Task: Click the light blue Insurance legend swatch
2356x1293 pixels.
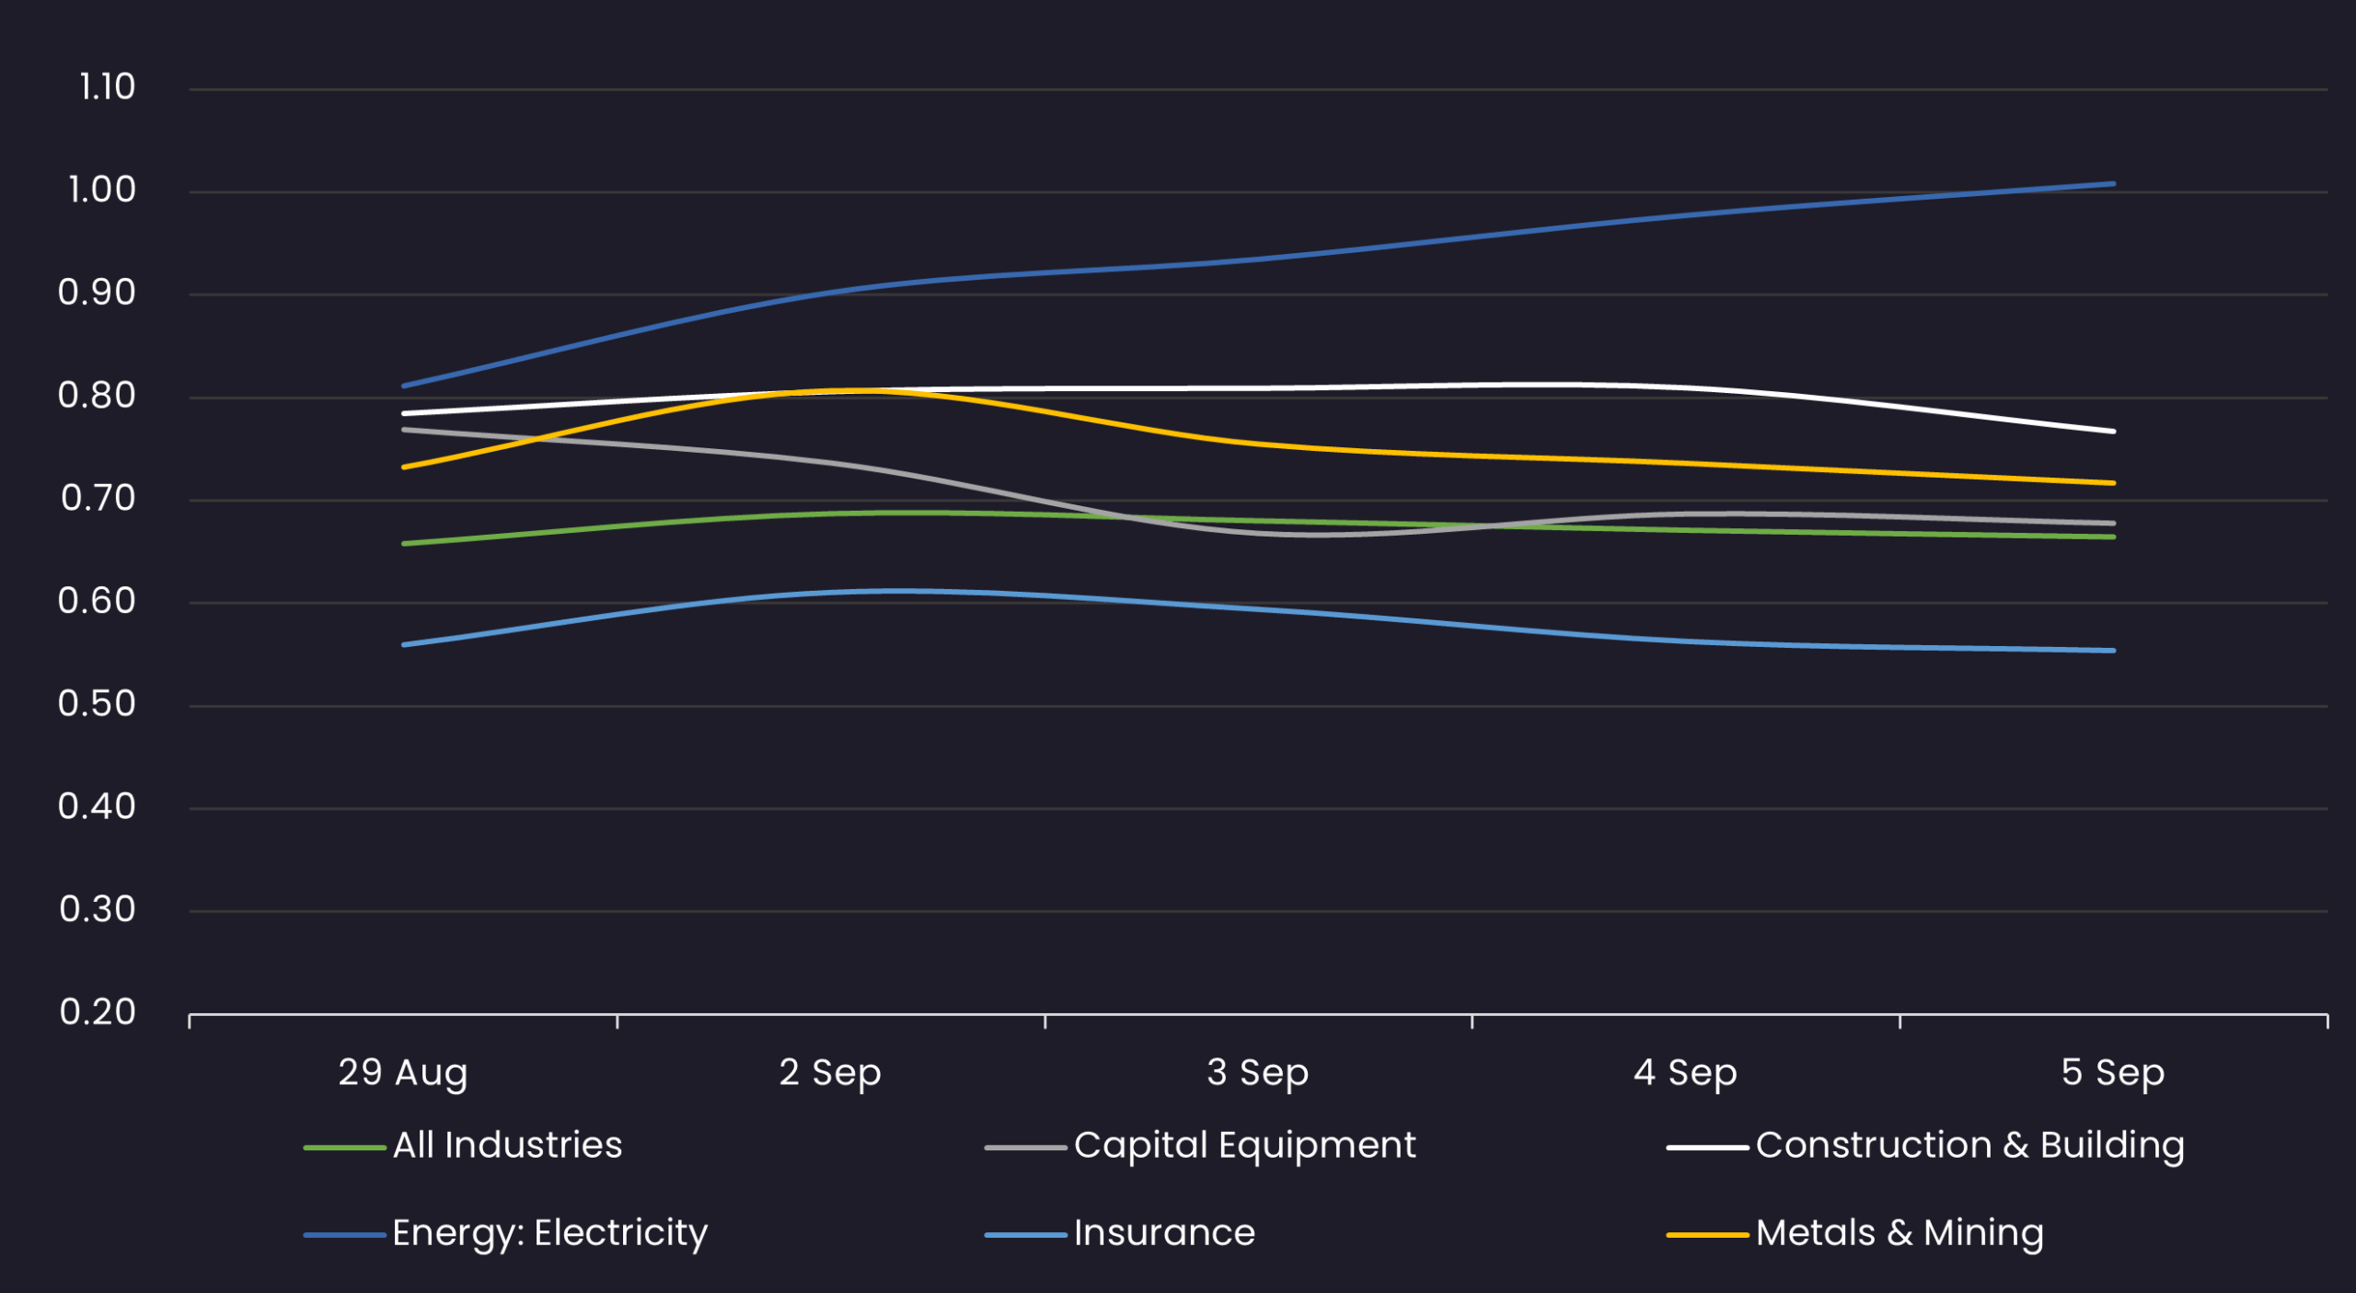Action: (1025, 1235)
